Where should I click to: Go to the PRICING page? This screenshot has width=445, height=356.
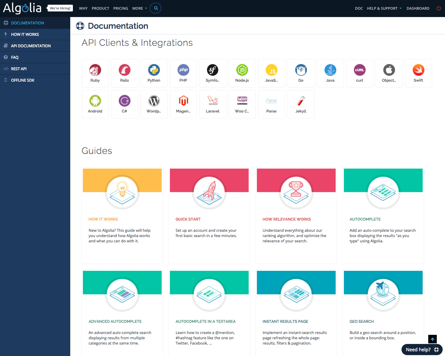coord(121,9)
